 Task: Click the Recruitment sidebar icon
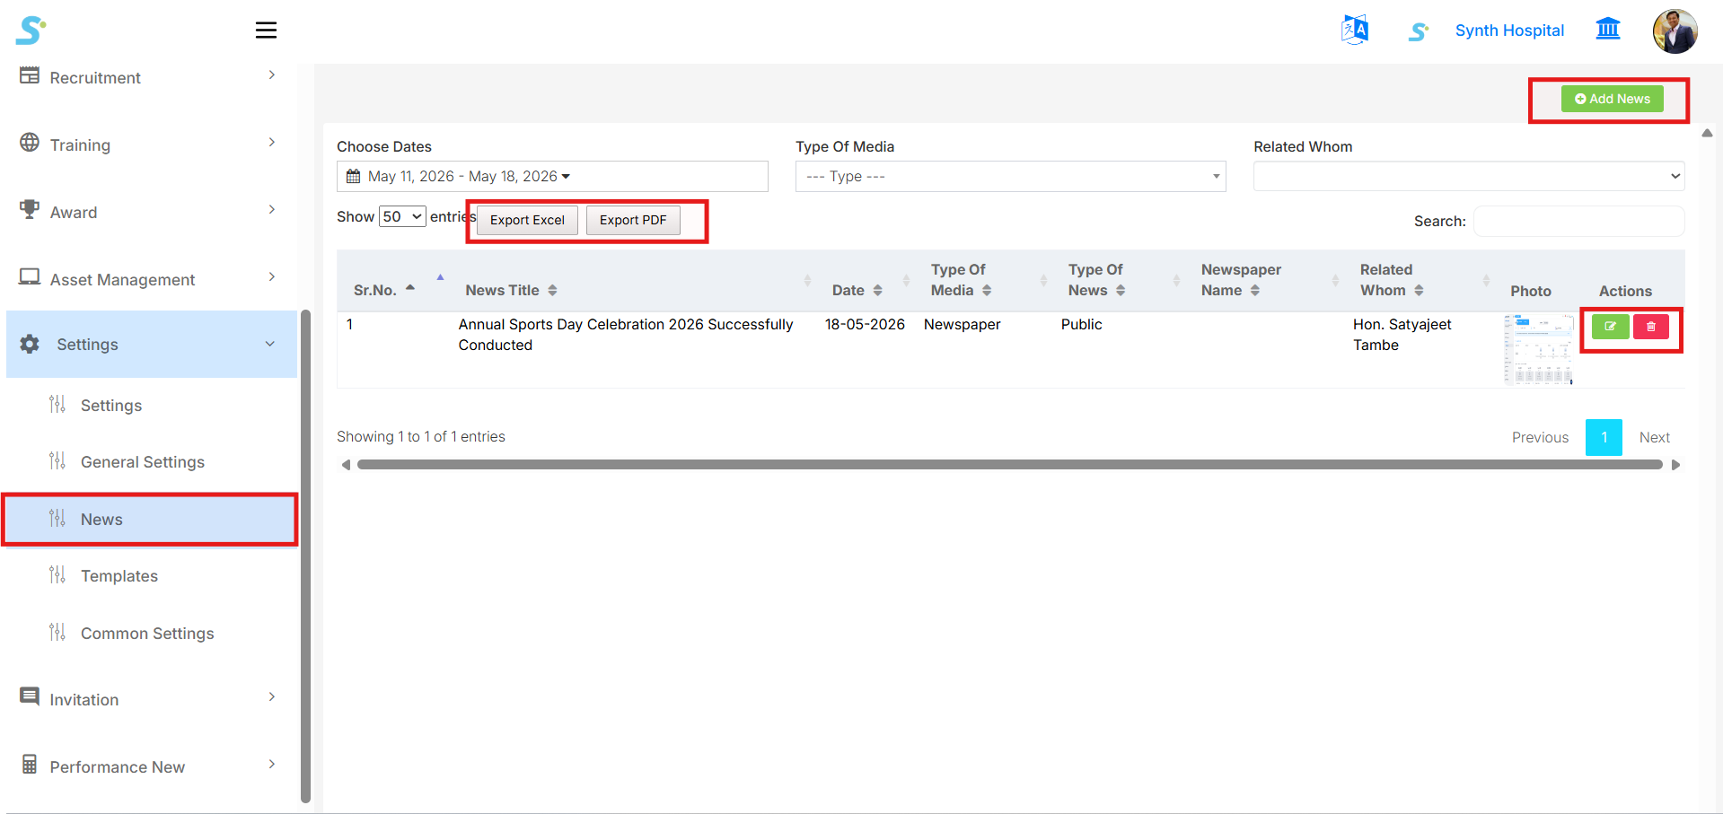pyautogui.click(x=30, y=75)
